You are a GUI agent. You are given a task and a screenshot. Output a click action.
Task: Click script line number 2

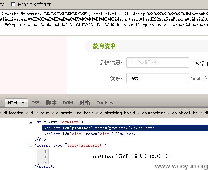click(x=45, y=156)
